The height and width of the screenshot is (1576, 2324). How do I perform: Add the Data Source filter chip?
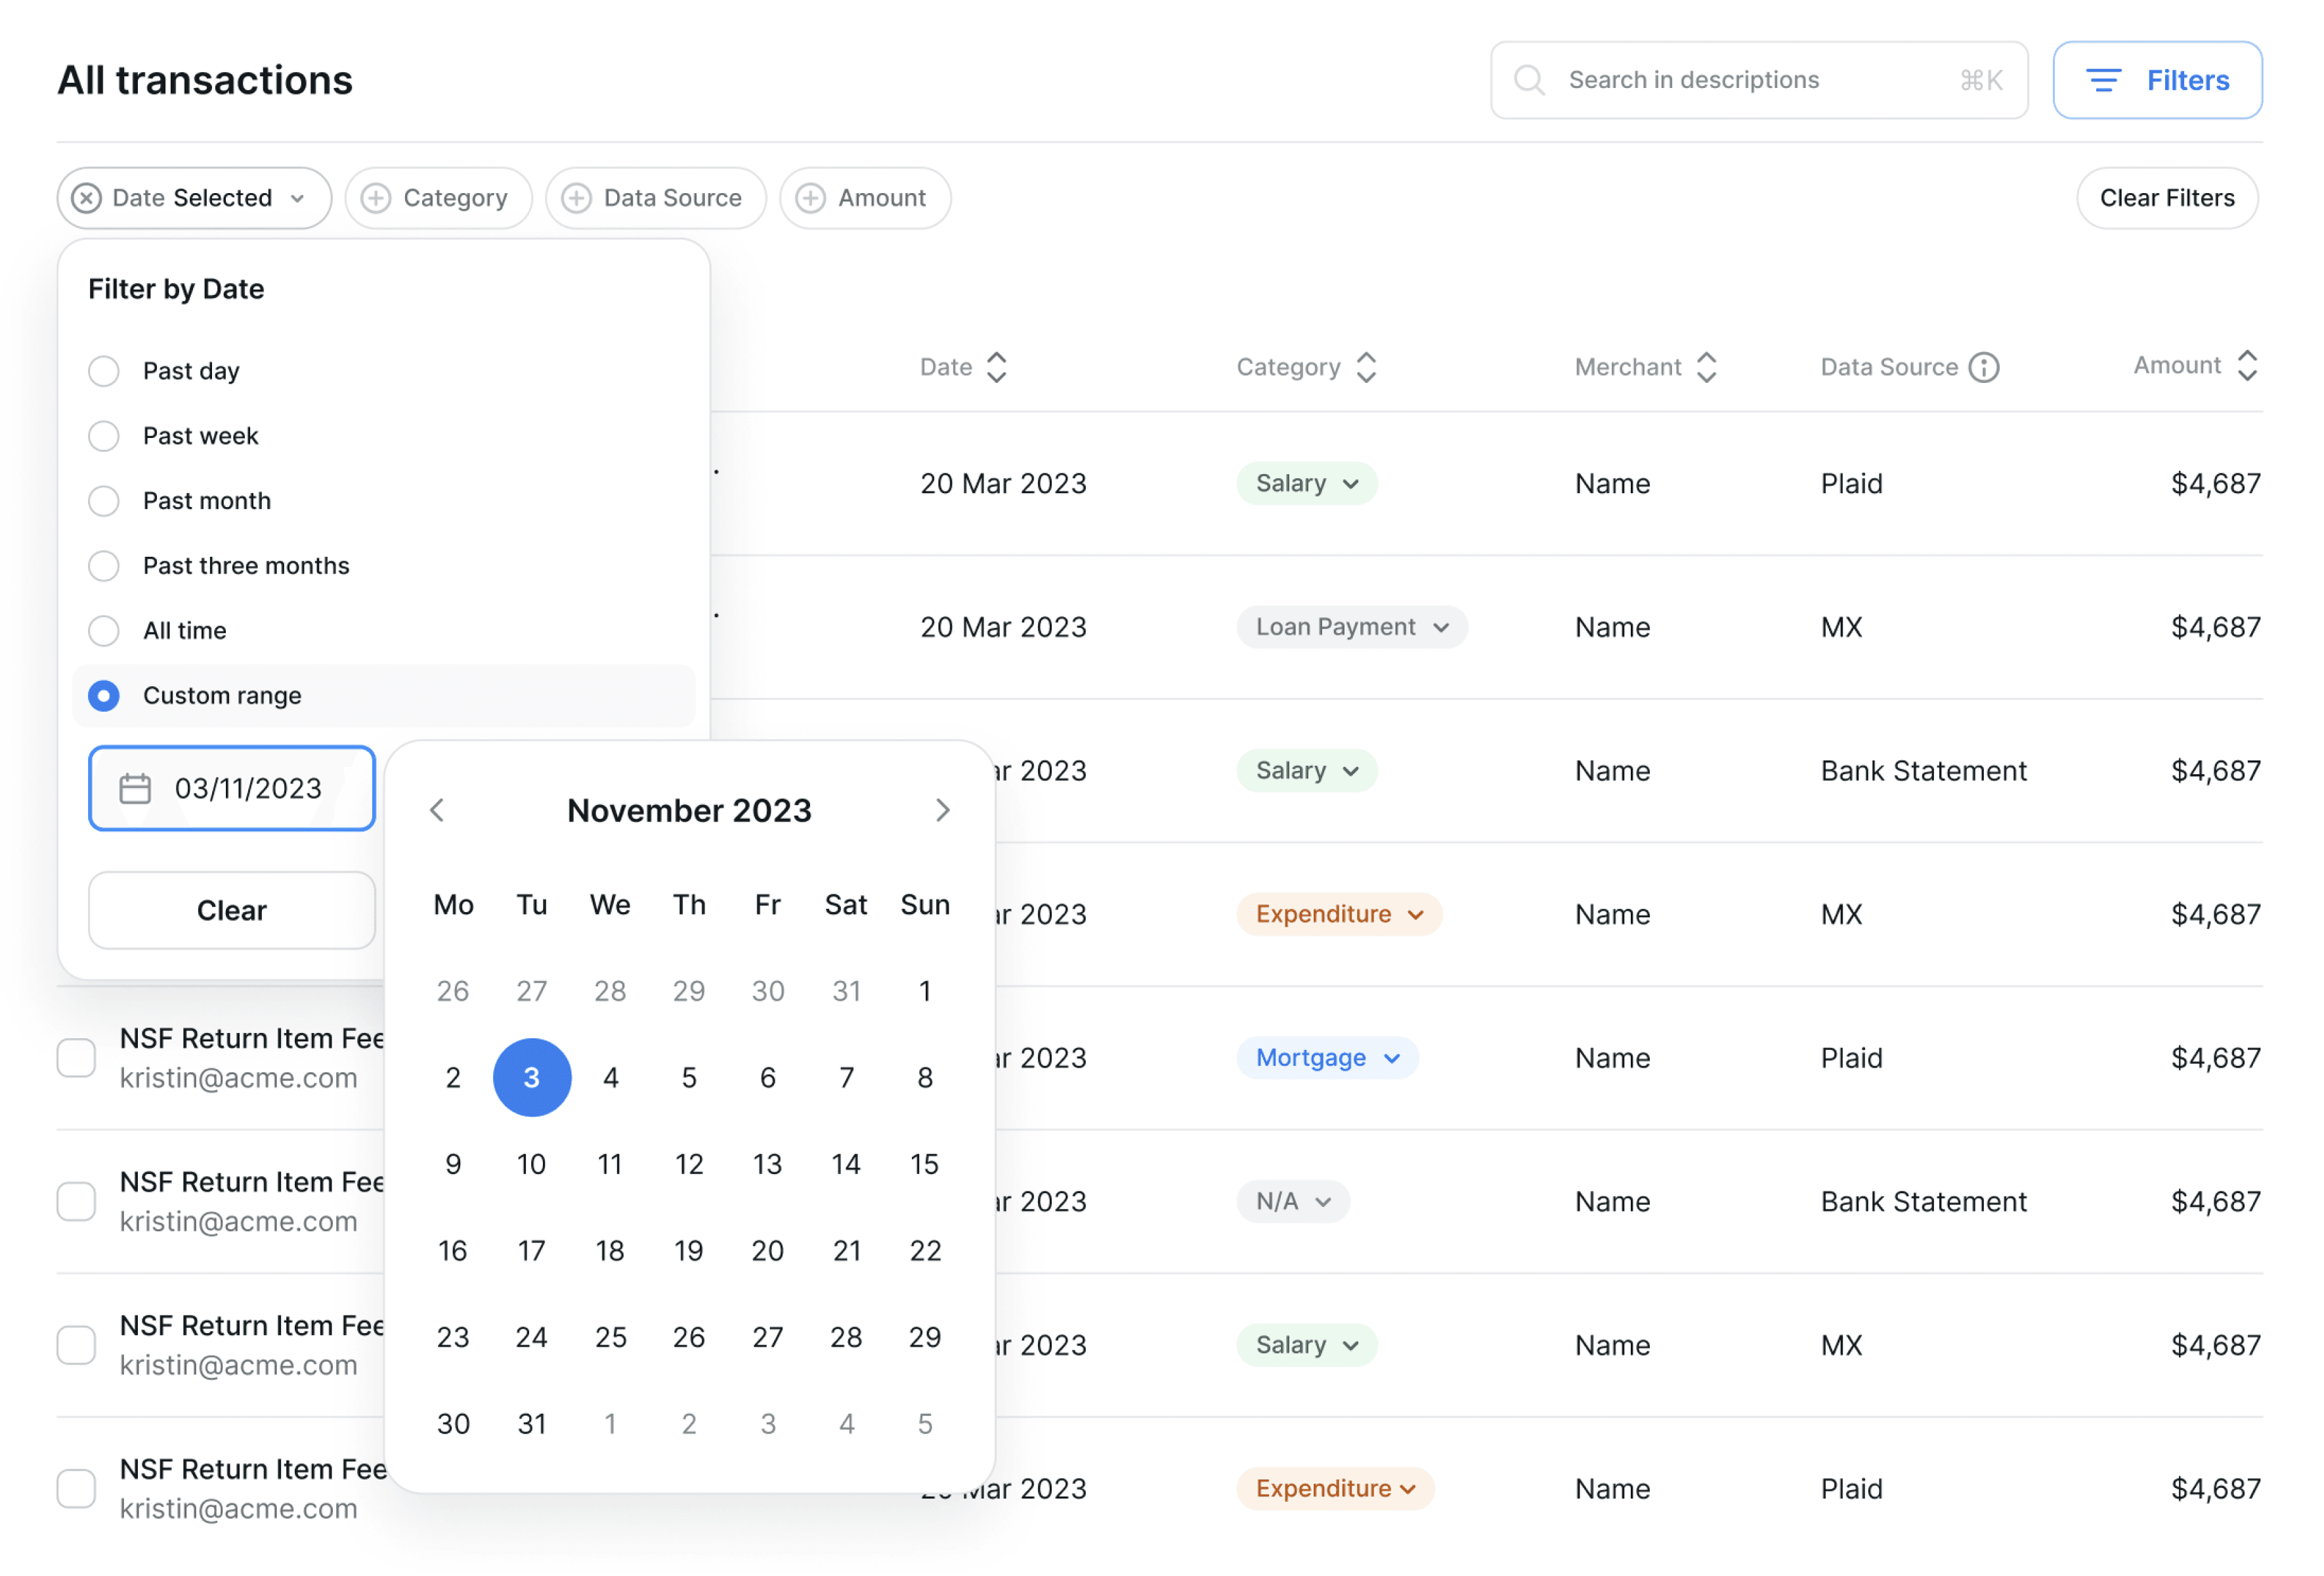pos(655,198)
